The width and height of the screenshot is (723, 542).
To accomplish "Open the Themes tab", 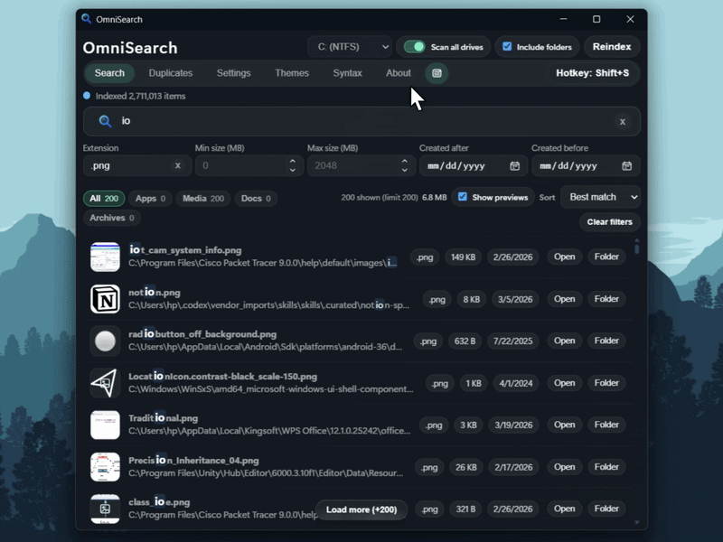I will [x=292, y=73].
